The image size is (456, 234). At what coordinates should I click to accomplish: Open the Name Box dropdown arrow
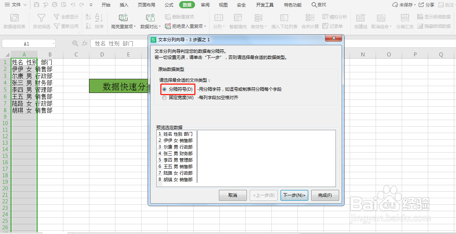coord(53,43)
